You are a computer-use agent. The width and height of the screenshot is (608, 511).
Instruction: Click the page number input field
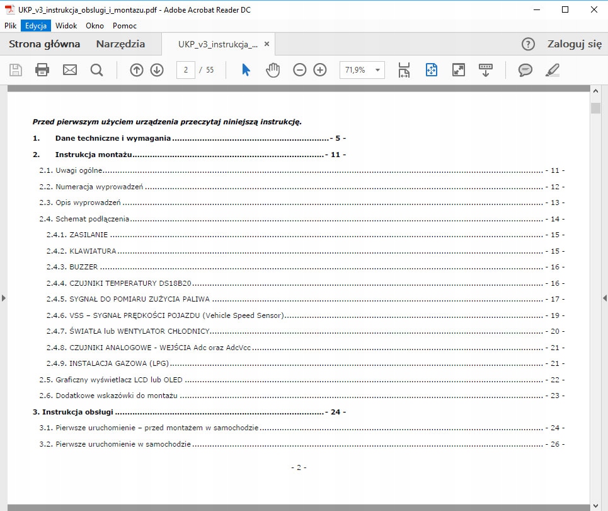(185, 70)
